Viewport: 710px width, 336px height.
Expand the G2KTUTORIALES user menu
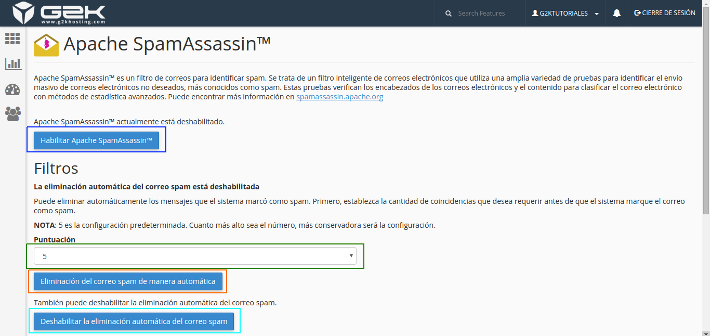coord(566,14)
